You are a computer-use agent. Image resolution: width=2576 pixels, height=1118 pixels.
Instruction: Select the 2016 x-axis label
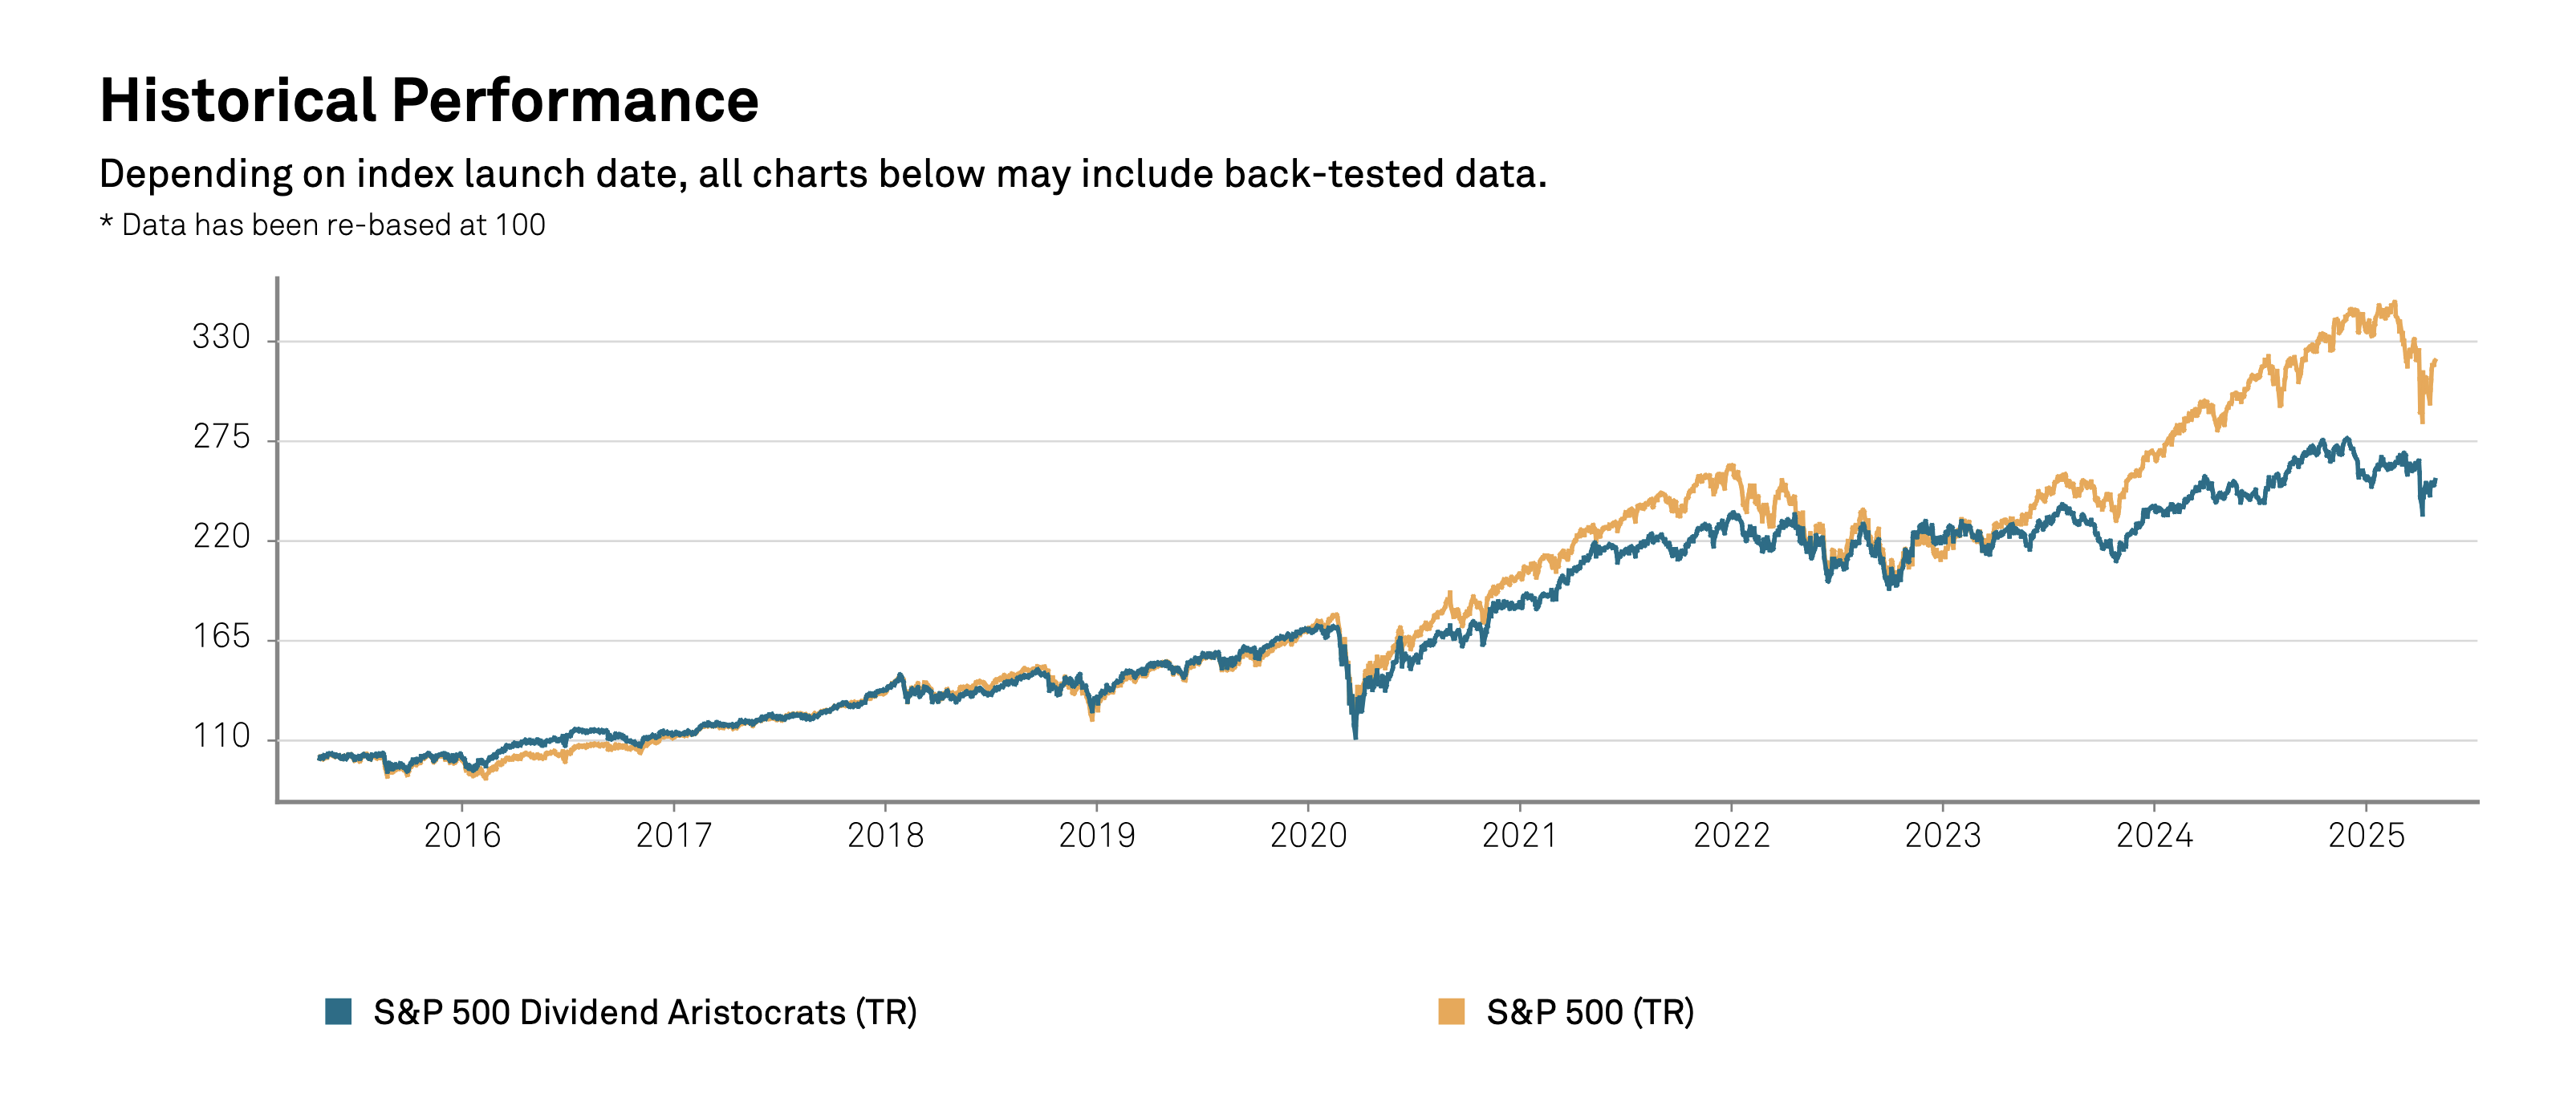(x=462, y=835)
